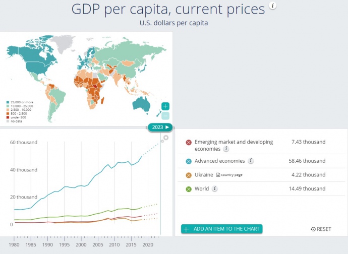Click the Add an Item to the Chart button

click(222, 229)
